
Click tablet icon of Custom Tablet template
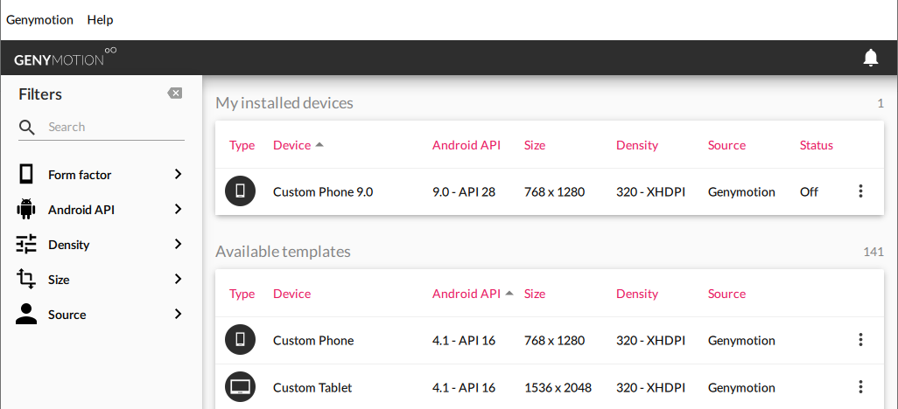coord(241,386)
